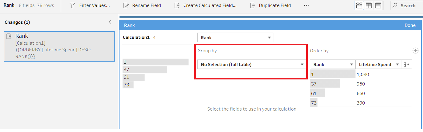The height and width of the screenshot is (132, 423).
Task: Click the Rename Field pencil icon
Action: point(126,5)
